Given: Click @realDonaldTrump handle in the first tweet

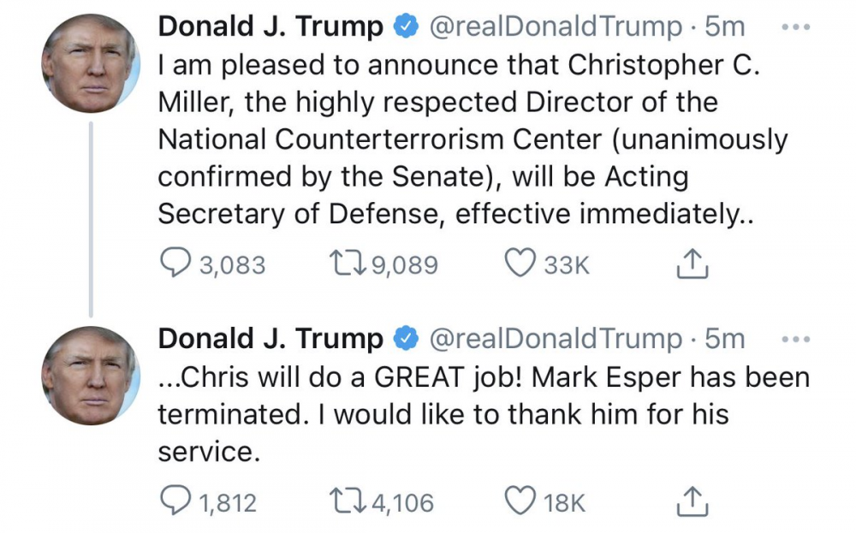Looking at the screenshot, I should click(556, 27).
